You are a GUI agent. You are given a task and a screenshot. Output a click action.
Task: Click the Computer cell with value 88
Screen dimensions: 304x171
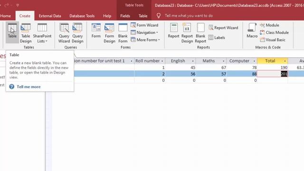click(242, 74)
